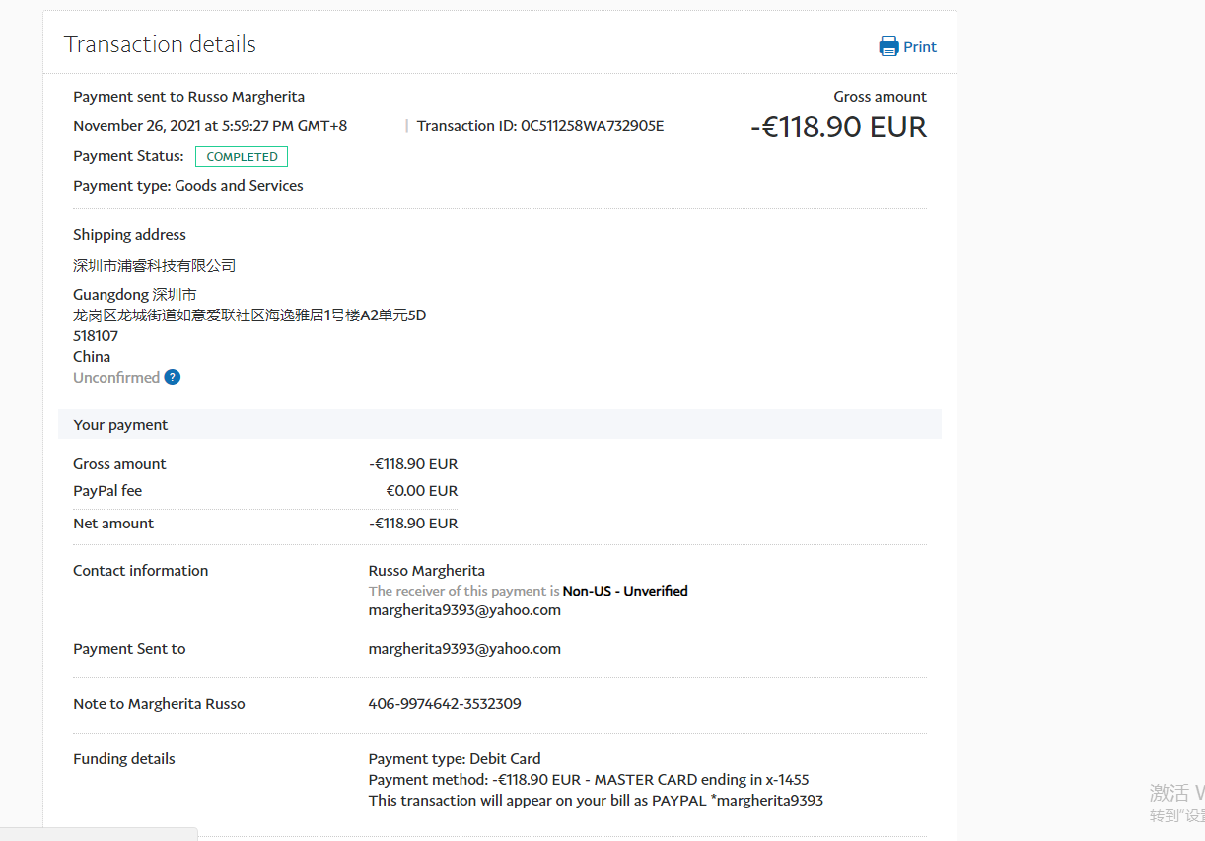Image resolution: width=1205 pixels, height=841 pixels.
Task: Open the help icon beside Unconfirmed
Action: tap(173, 377)
